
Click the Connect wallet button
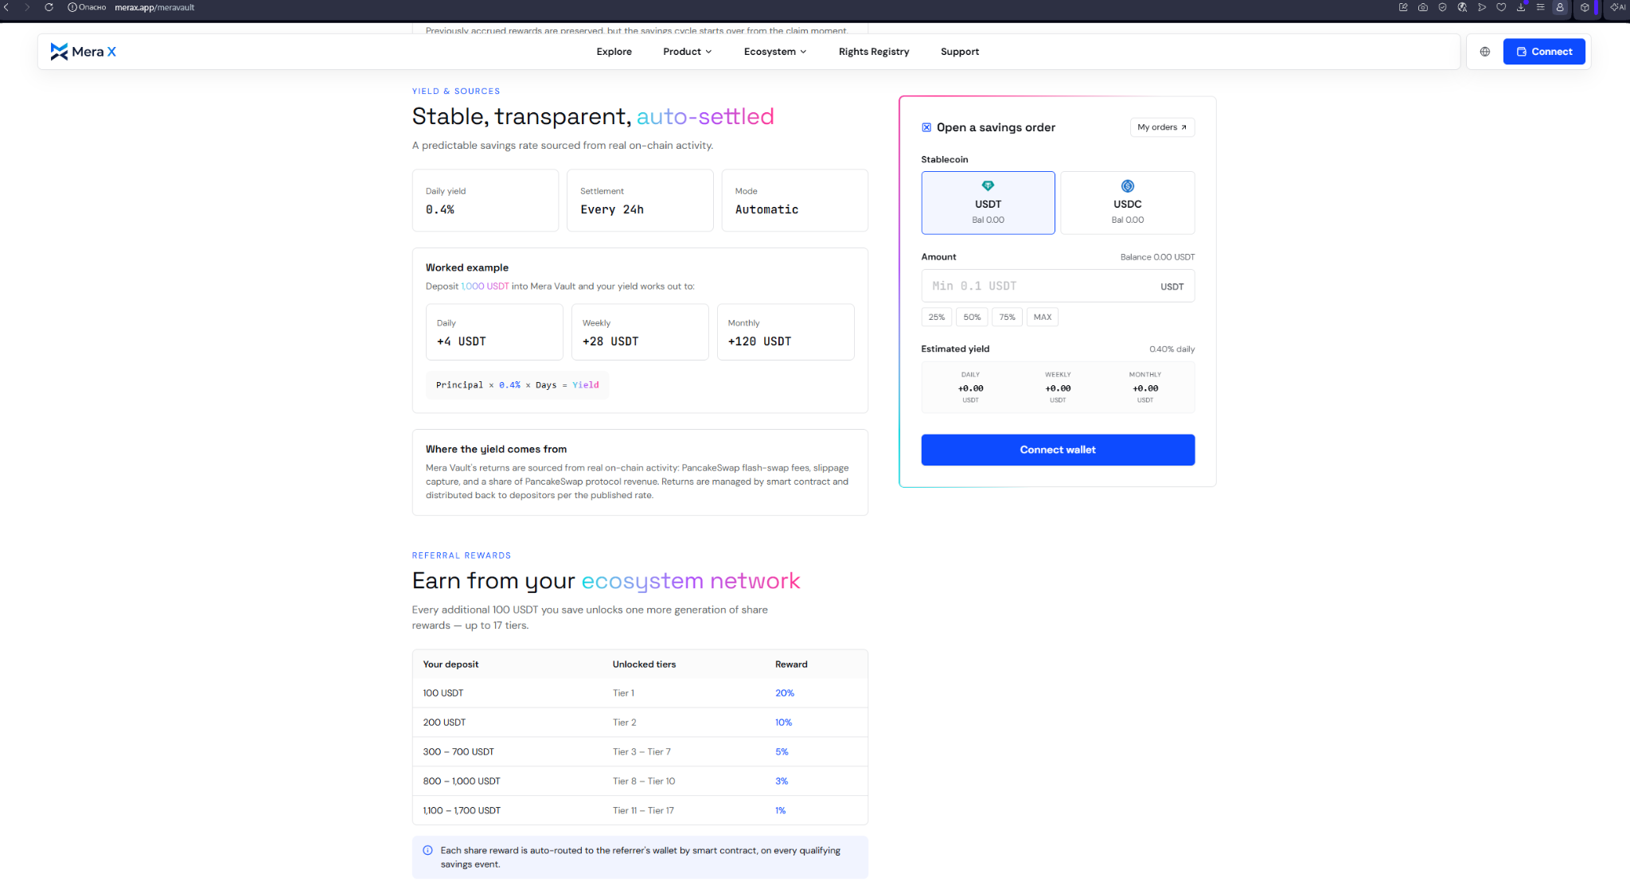click(x=1058, y=450)
